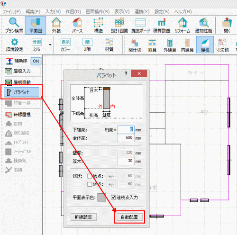Expand the 分割 2/6 dropdown arrow
Image resolution: width=237 pixels, height=235 pixels.
point(50,45)
